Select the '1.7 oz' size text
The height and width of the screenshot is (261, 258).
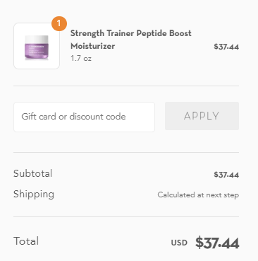coord(81,58)
